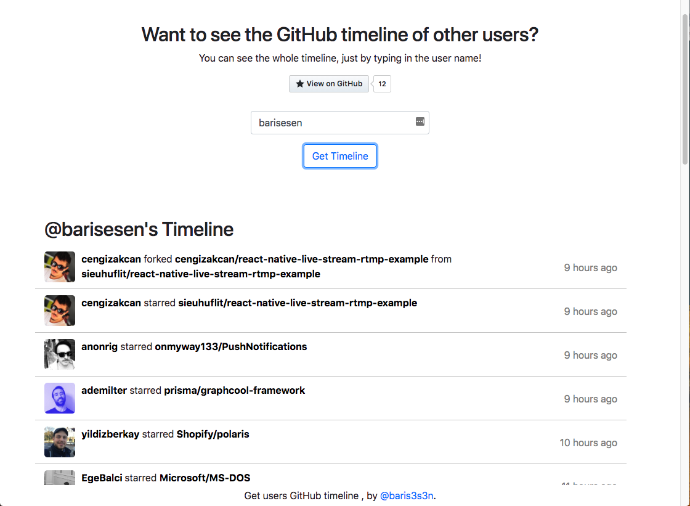Open cengizakcan's avatar picture
The image size is (690, 506).
pos(59,267)
